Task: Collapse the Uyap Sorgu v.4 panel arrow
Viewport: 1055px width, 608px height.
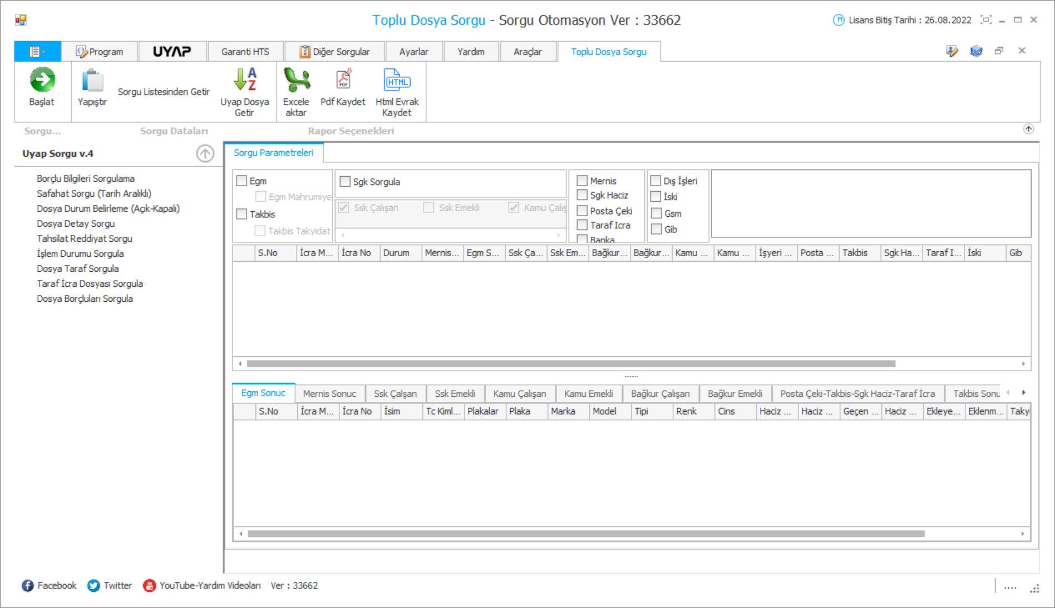Action: pyautogui.click(x=205, y=153)
